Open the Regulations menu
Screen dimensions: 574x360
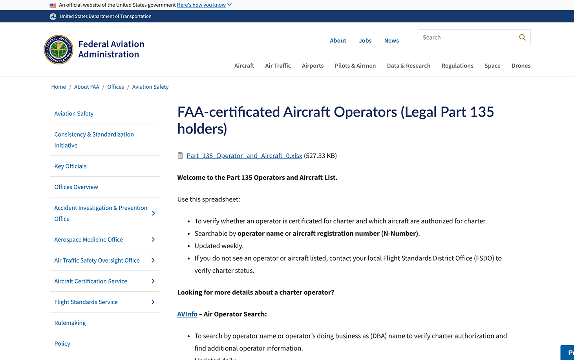[x=457, y=66]
